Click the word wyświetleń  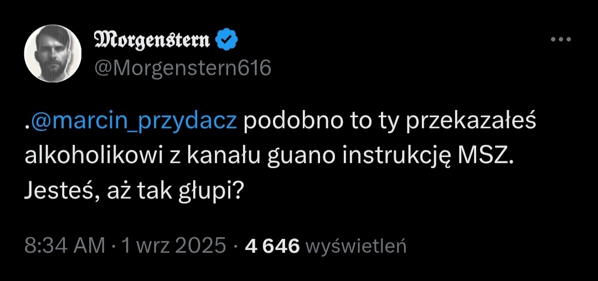click(356, 245)
